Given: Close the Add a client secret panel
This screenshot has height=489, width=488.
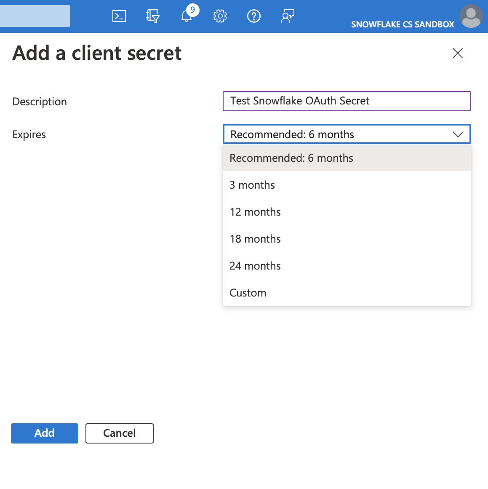Looking at the screenshot, I should [x=457, y=53].
